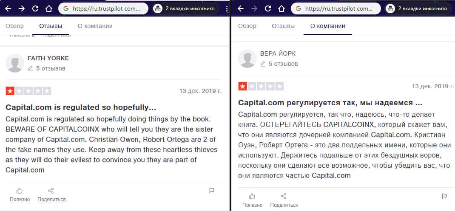
Task: Open FAITH YORKE's 5 отзывов link
Action: [51, 68]
